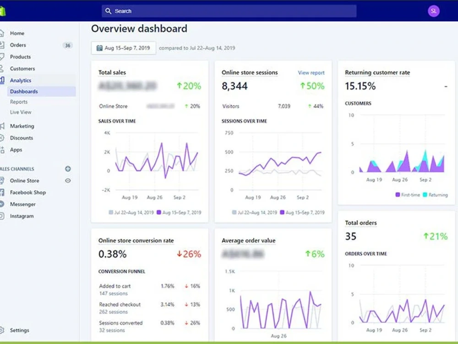Click View report for online store sessions
The image size is (458, 344).
[311, 73]
